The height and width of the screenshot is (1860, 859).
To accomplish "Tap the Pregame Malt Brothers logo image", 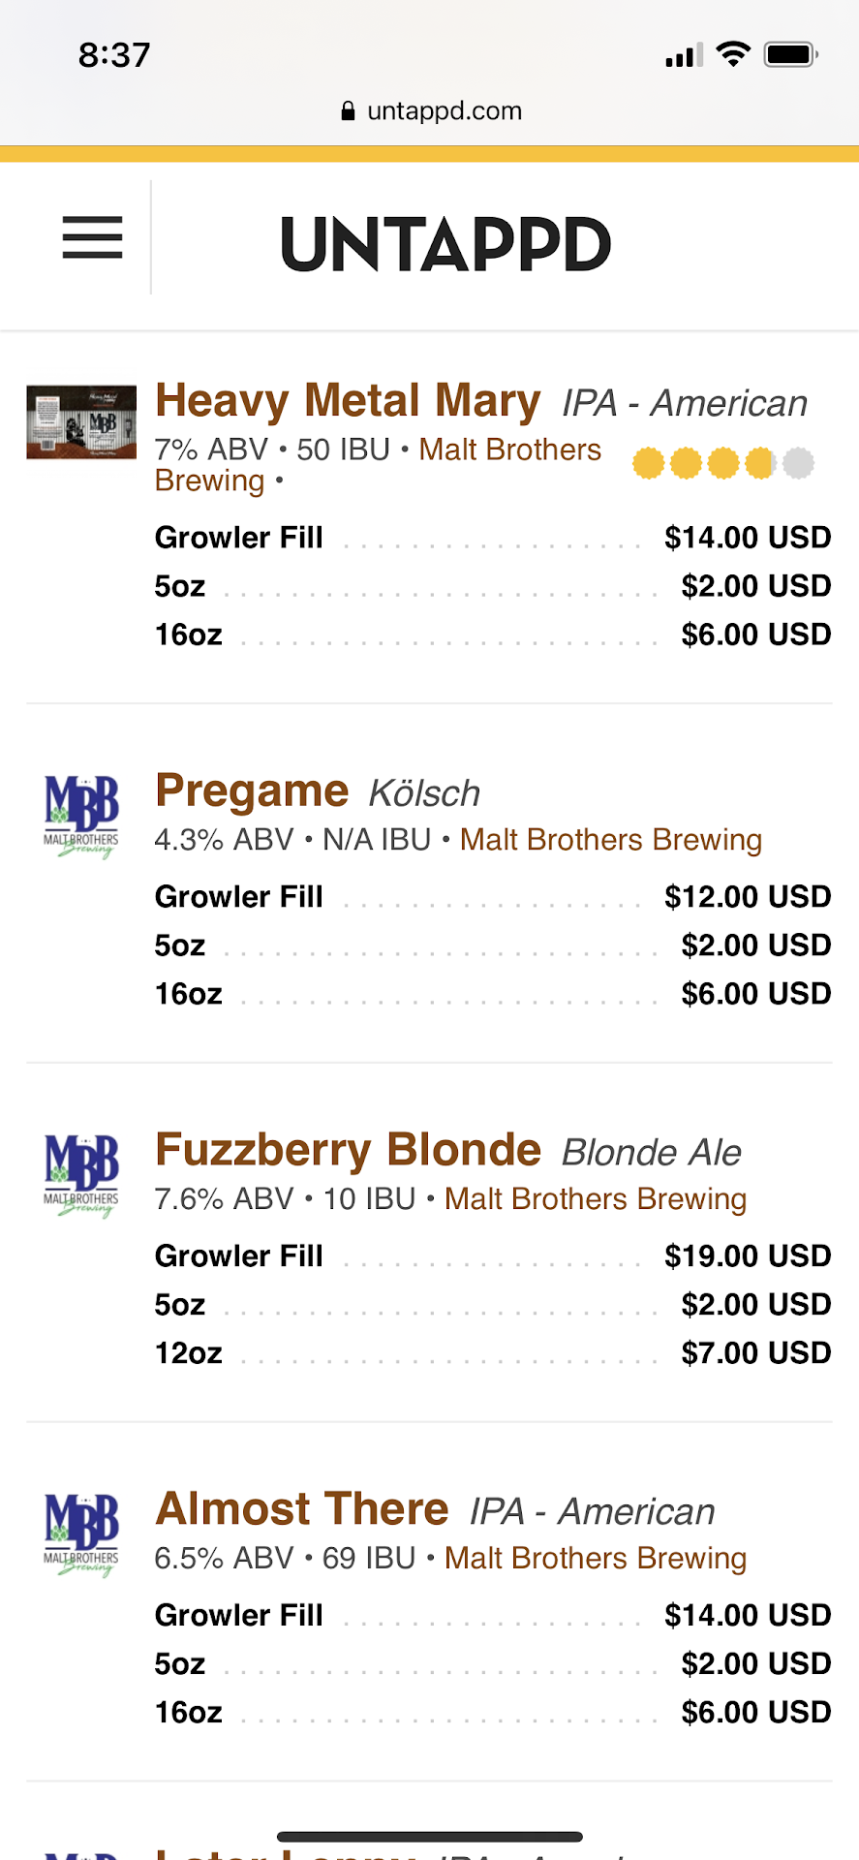I will coord(81,816).
